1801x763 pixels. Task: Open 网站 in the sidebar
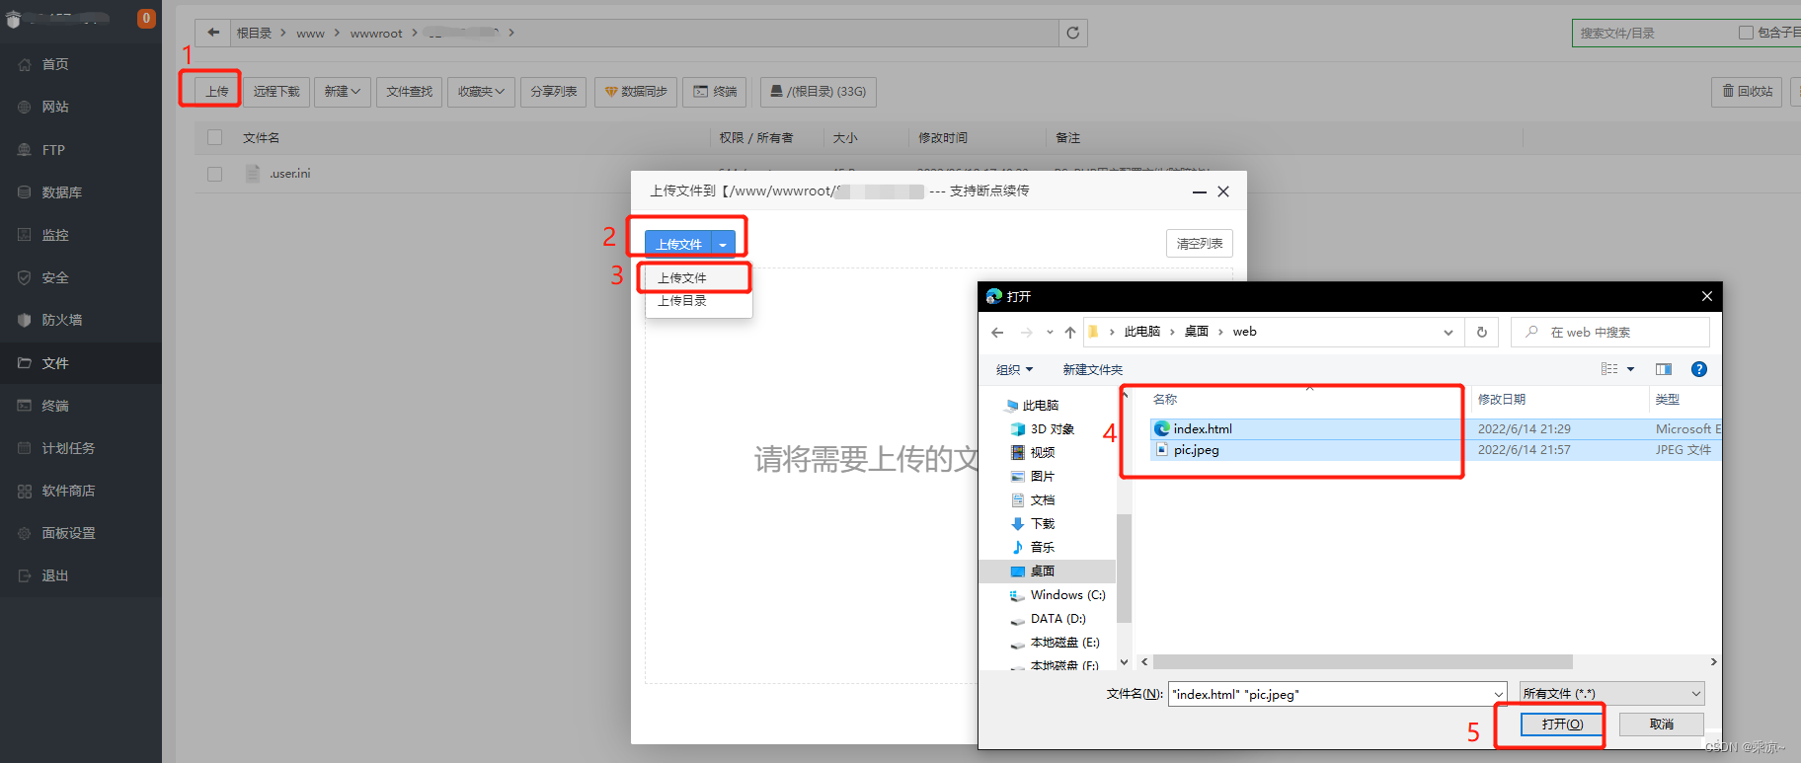[55, 107]
